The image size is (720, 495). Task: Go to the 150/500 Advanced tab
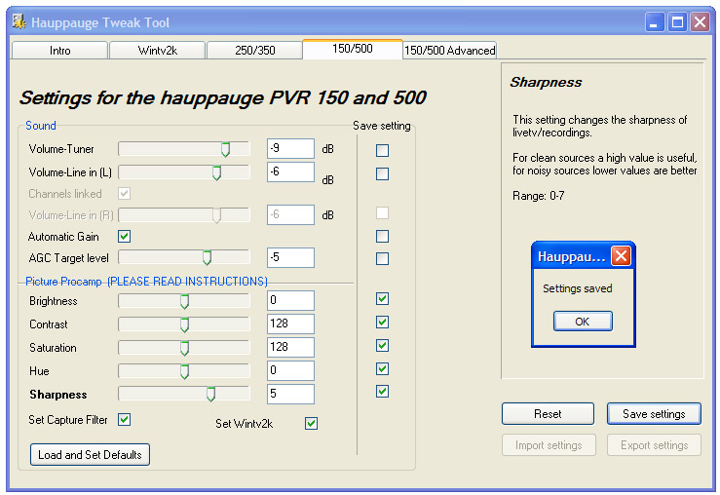pos(449,50)
